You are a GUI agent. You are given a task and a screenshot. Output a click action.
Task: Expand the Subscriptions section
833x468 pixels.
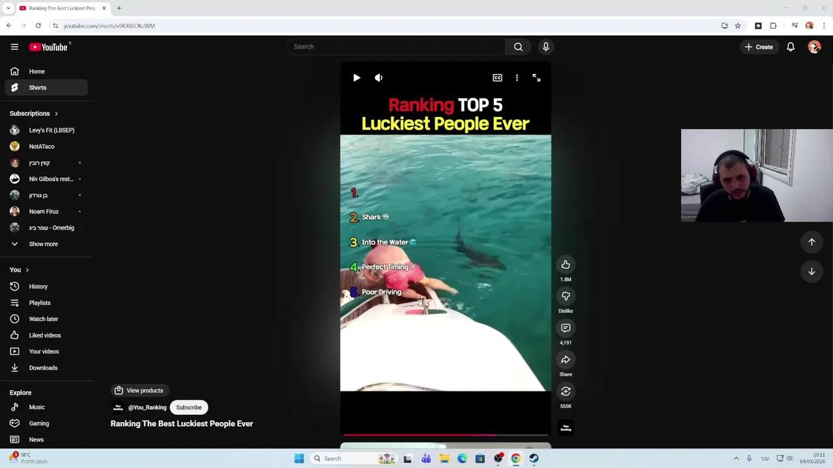[34, 114]
